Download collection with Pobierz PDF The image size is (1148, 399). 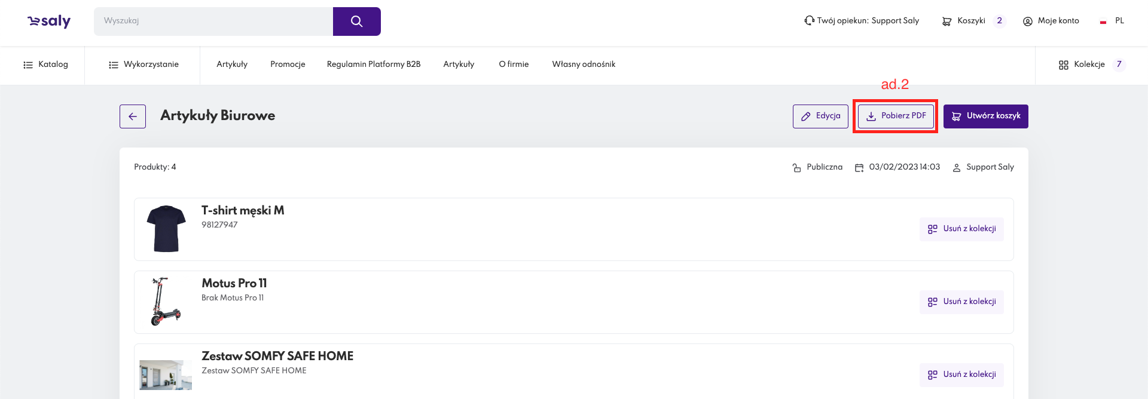tap(896, 116)
